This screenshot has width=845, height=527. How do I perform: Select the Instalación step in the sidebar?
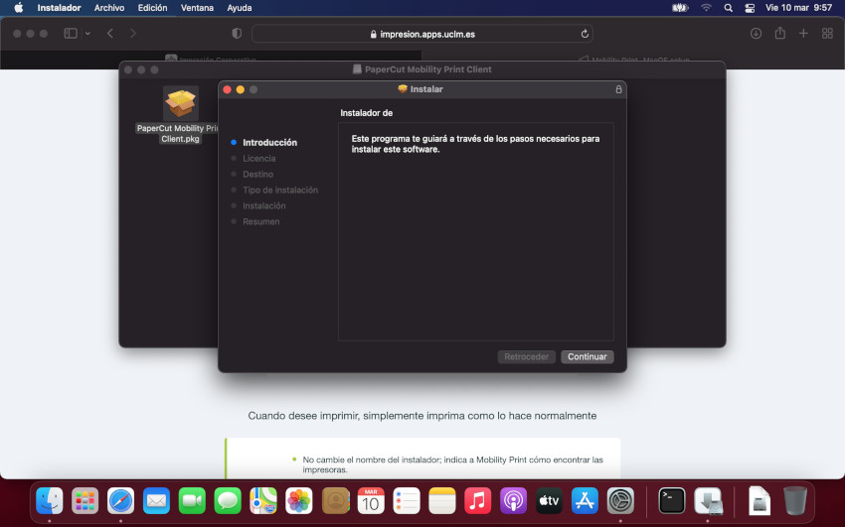(264, 205)
